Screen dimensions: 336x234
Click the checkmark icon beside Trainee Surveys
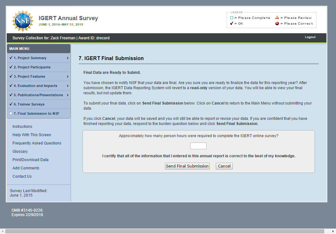coord(11,104)
